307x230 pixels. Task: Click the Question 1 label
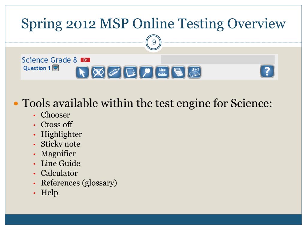click(37, 68)
